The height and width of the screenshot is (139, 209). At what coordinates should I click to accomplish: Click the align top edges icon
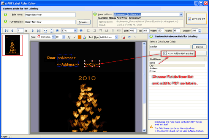coord(101,31)
